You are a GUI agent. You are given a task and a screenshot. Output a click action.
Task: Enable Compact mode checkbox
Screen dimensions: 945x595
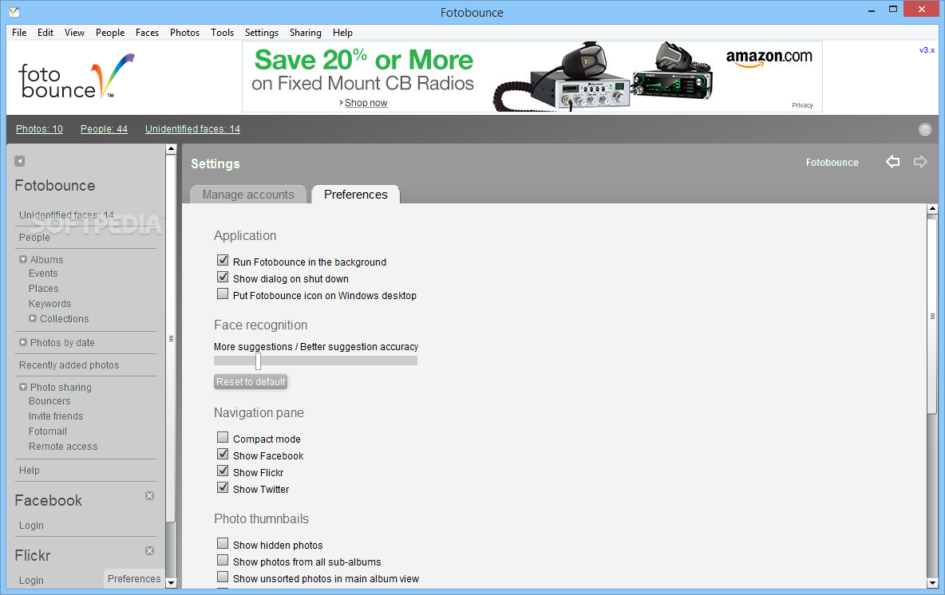click(223, 438)
